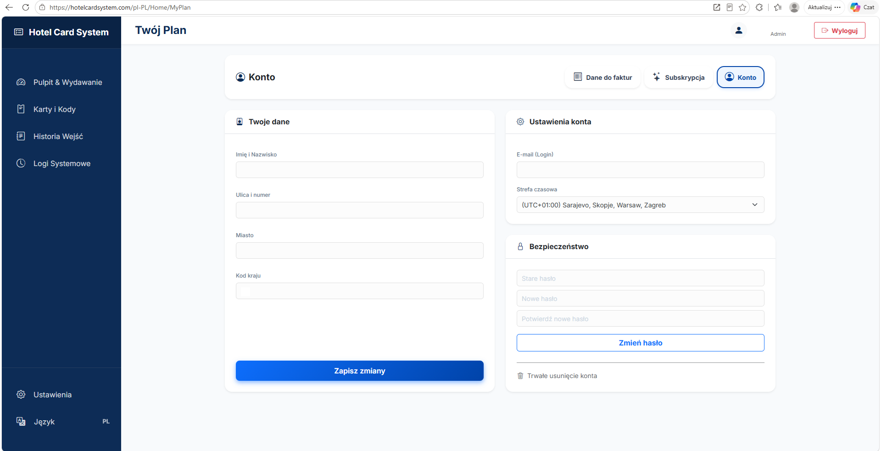The height and width of the screenshot is (451, 881).
Task: Open the Strefa czasowa dropdown
Action: click(x=641, y=205)
